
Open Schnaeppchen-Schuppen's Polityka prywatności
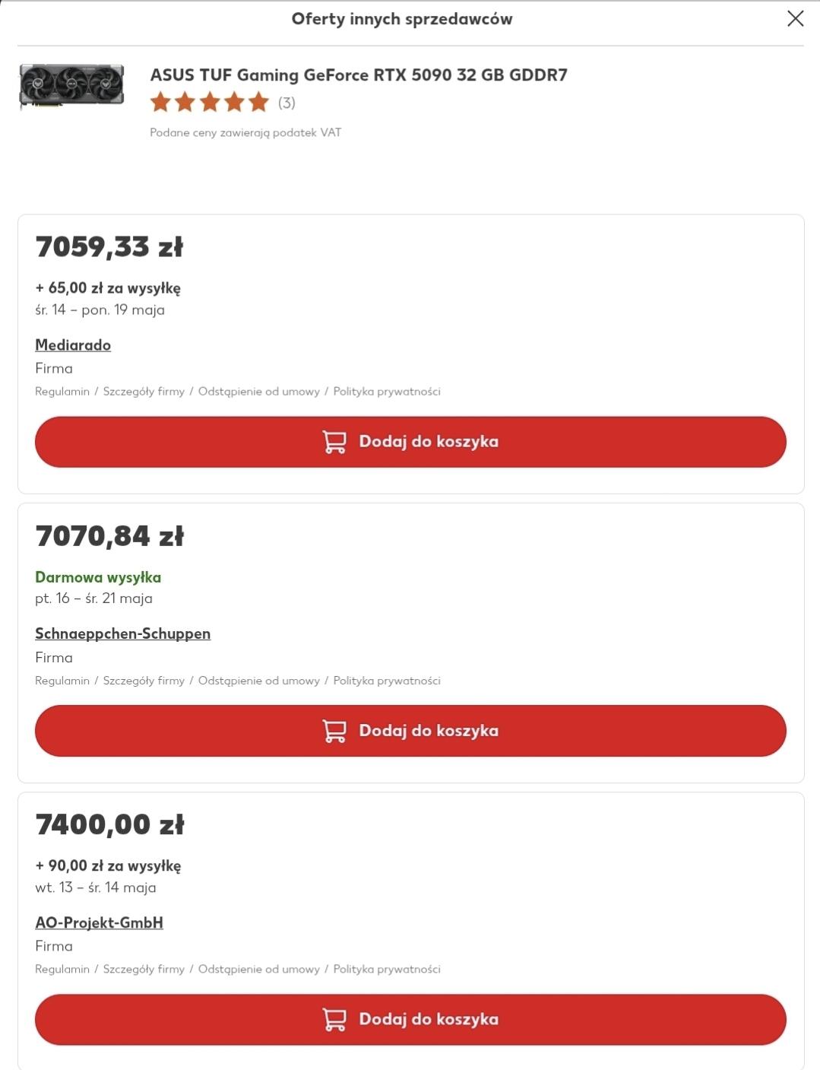tap(387, 681)
